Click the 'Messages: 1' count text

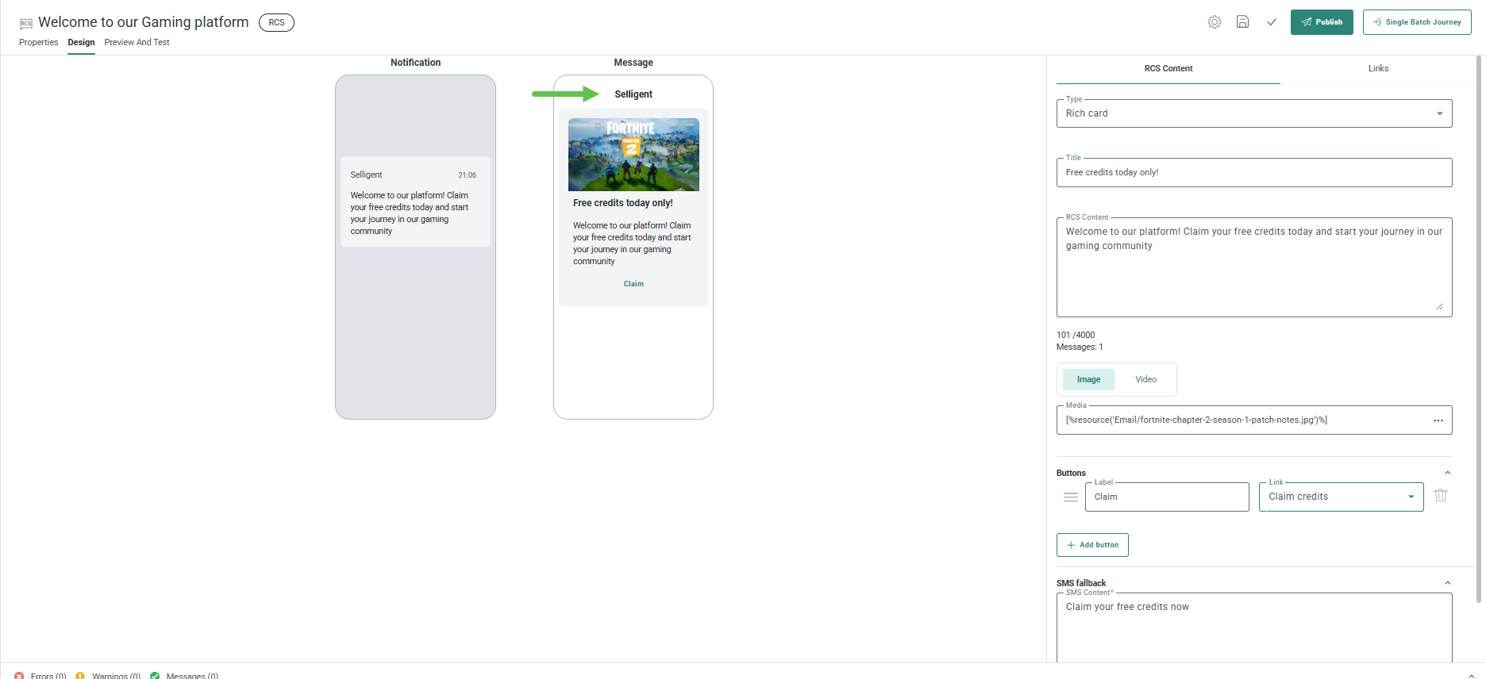click(x=1080, y=347)
